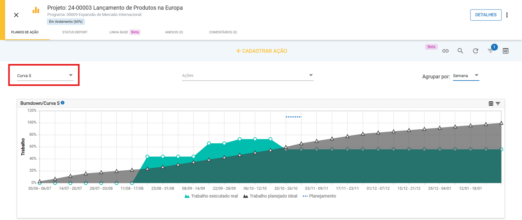
Task: Click the eye box icon in the action toolbar
Action: click(x=506, y=51)
